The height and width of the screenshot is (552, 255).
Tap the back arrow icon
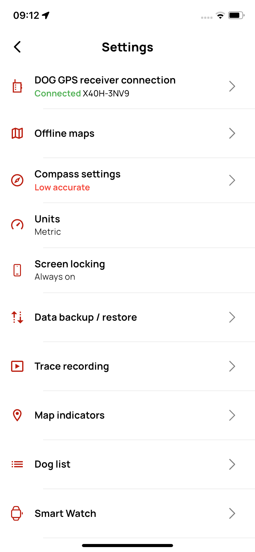click(x=18, y=47)
